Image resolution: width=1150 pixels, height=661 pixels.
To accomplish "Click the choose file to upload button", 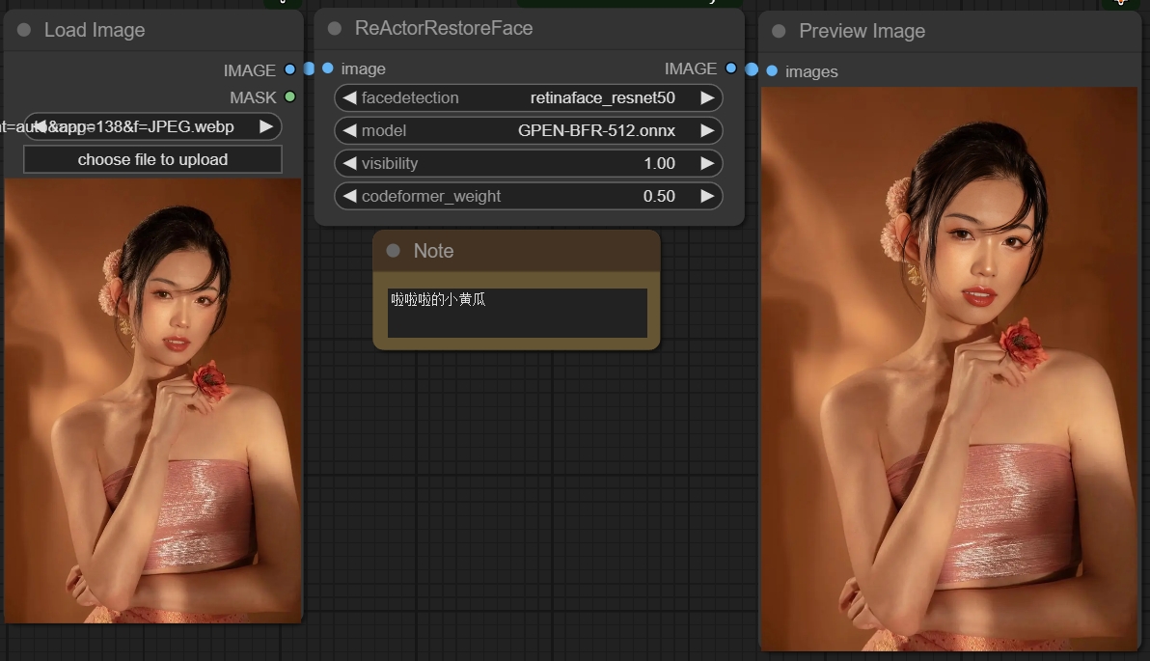I will (152, 159).
